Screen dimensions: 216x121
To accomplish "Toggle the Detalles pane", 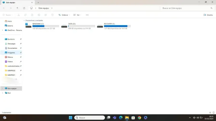I will pyautogui.click(x=208, y=15).
